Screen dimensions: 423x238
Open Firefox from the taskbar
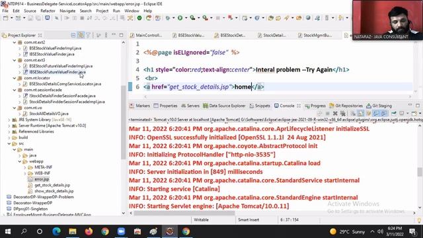click(x=89, y=231)
